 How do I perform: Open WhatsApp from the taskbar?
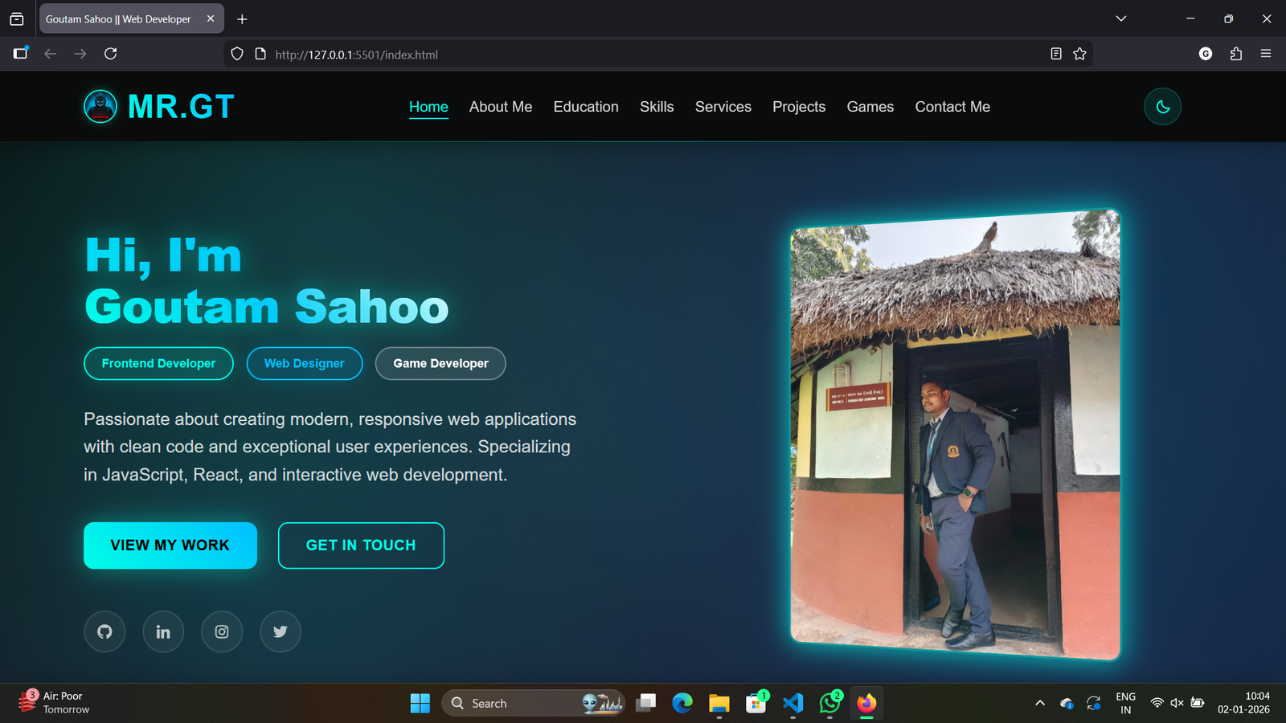(829, 703)
